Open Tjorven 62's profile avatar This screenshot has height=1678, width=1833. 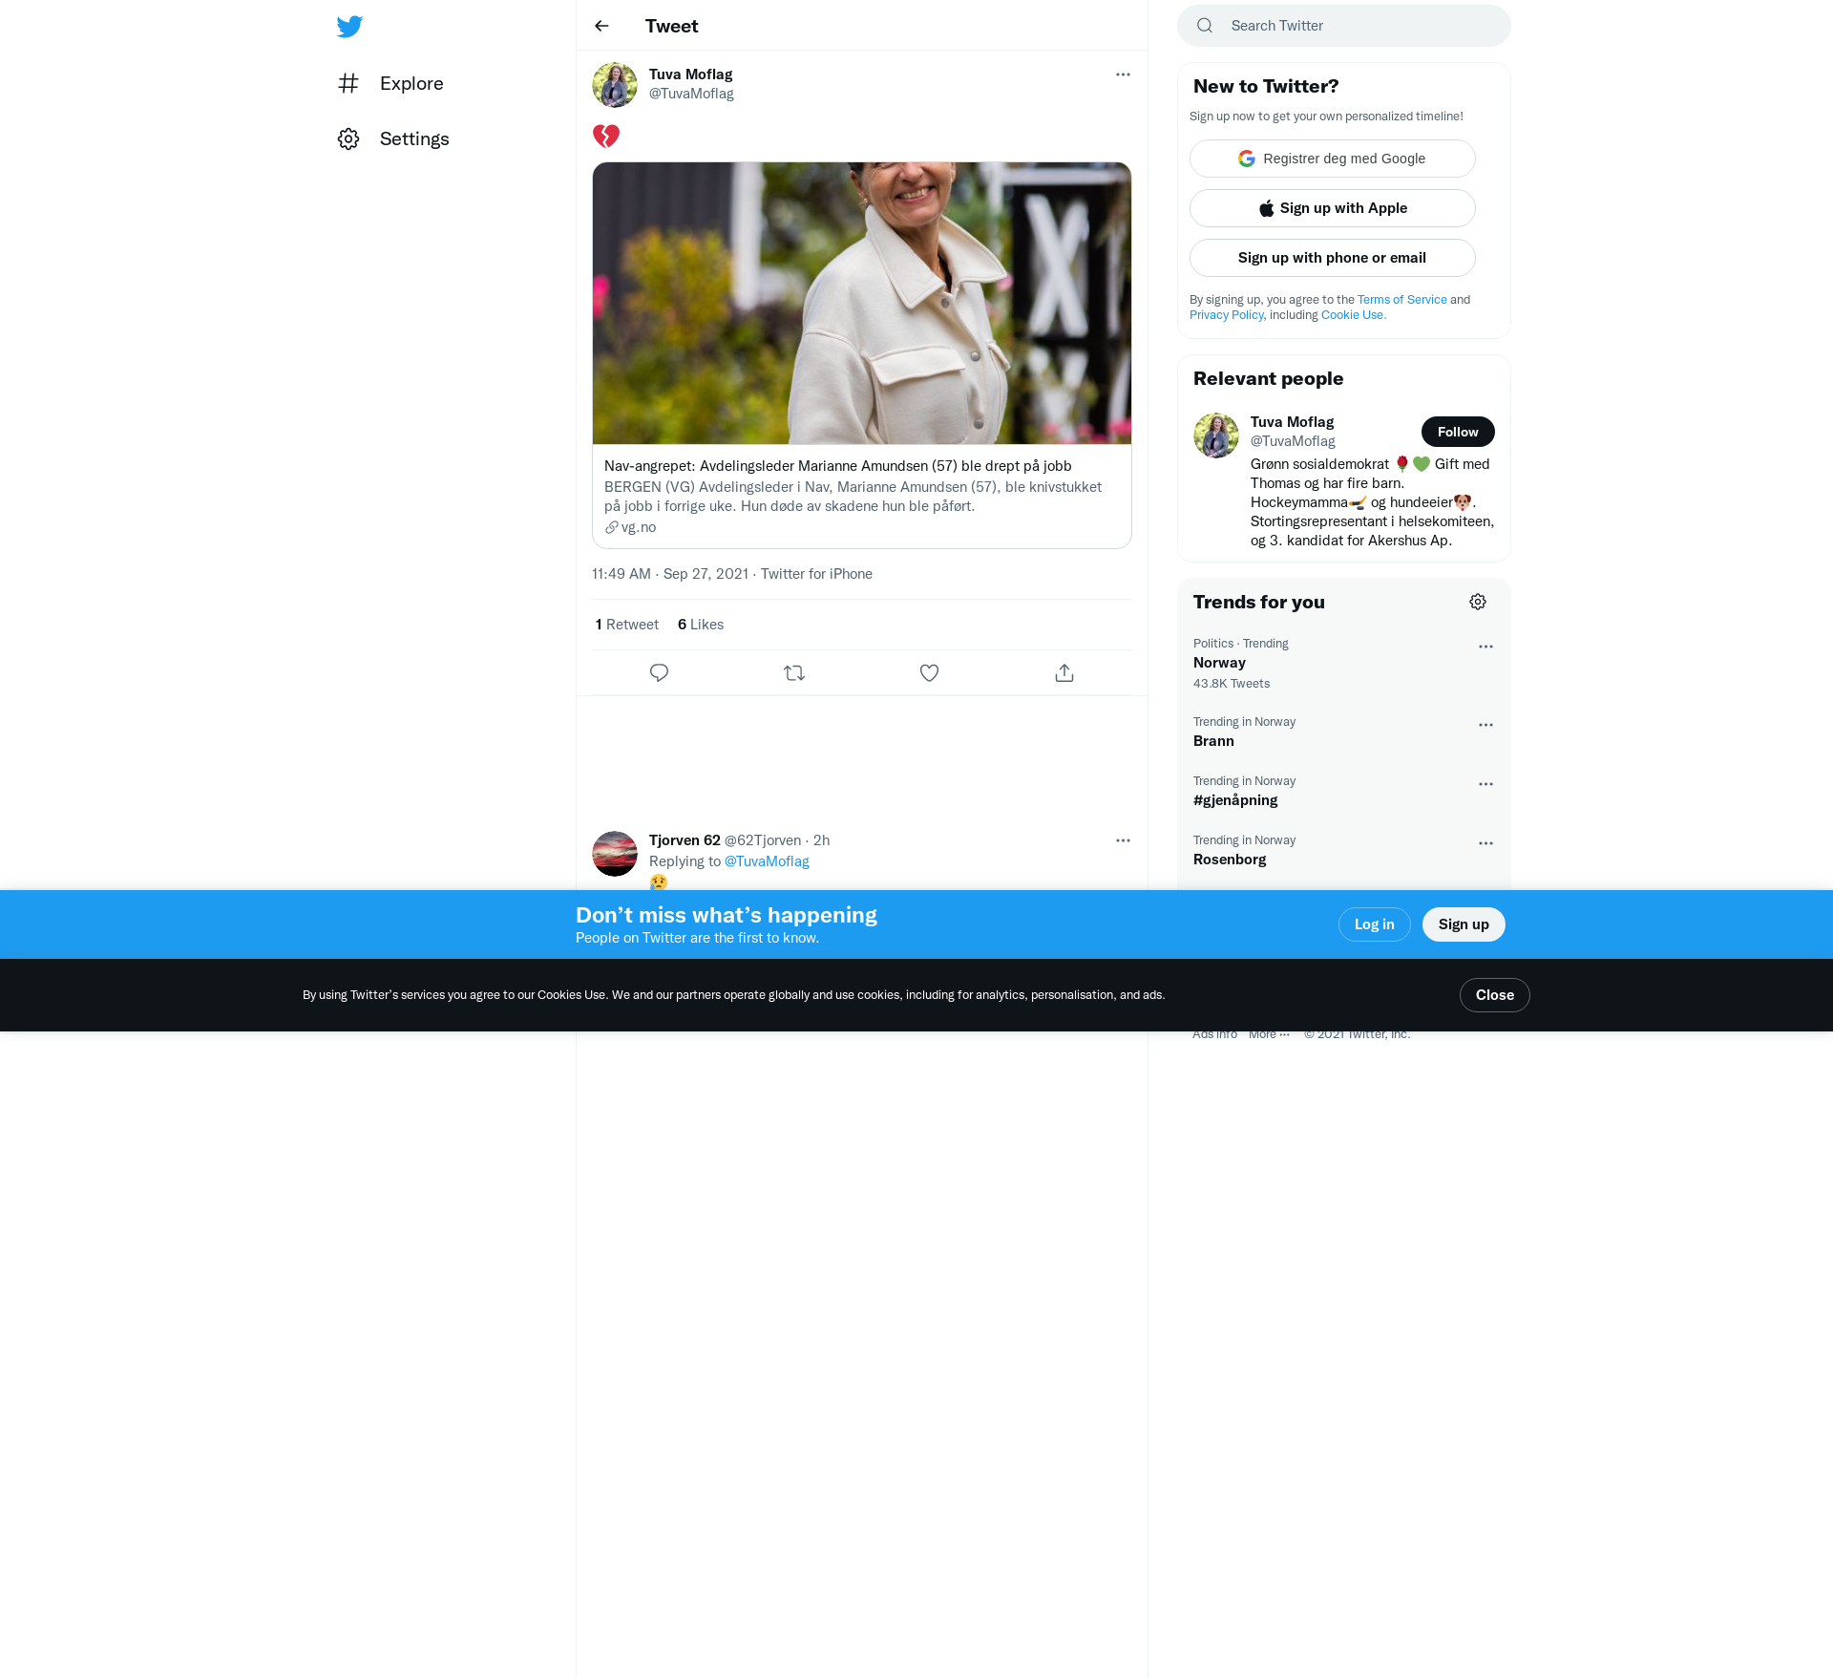point(615,854)
